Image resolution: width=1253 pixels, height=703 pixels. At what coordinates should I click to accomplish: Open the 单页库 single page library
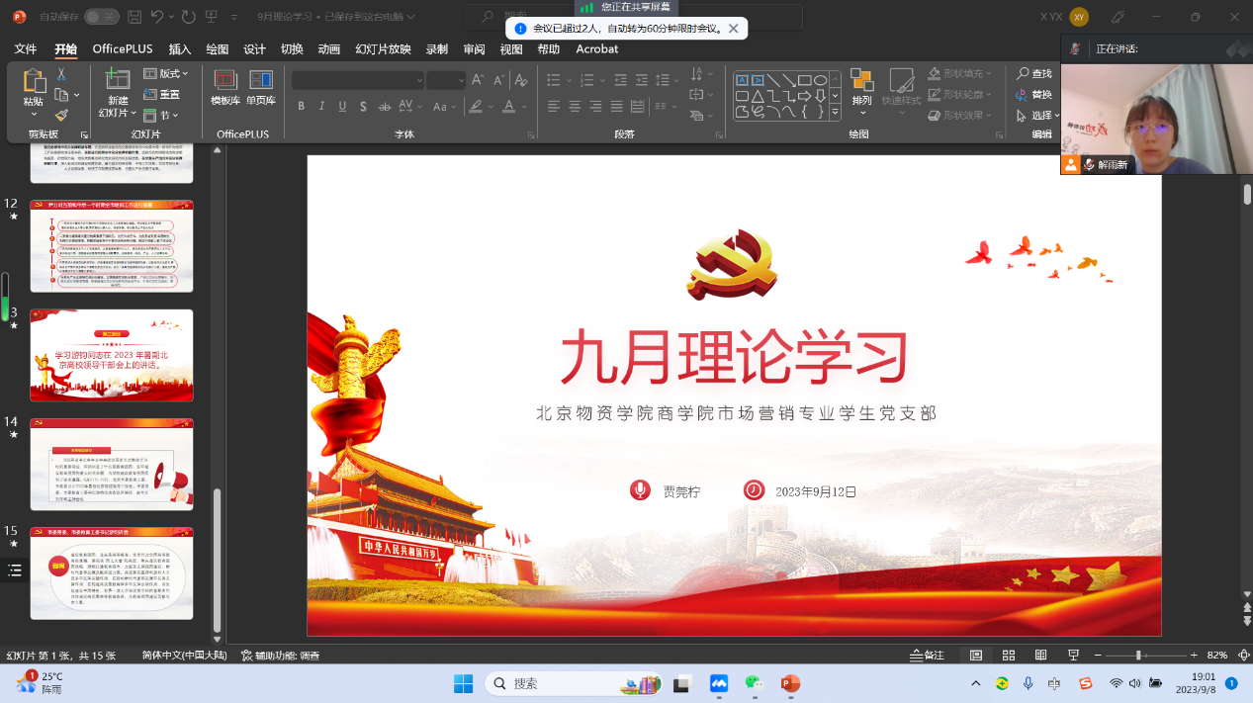pos(261,88)
